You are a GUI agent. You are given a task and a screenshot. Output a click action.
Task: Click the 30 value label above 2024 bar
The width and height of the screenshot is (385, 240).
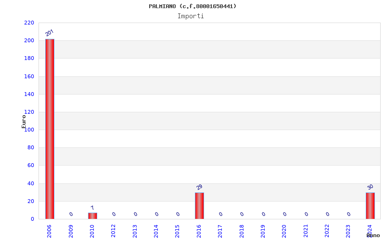click(x=370, y=187)
